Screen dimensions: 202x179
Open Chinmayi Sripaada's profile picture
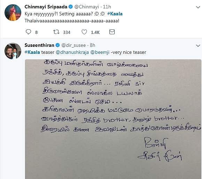pyautogui.click(x=13, y=13)
